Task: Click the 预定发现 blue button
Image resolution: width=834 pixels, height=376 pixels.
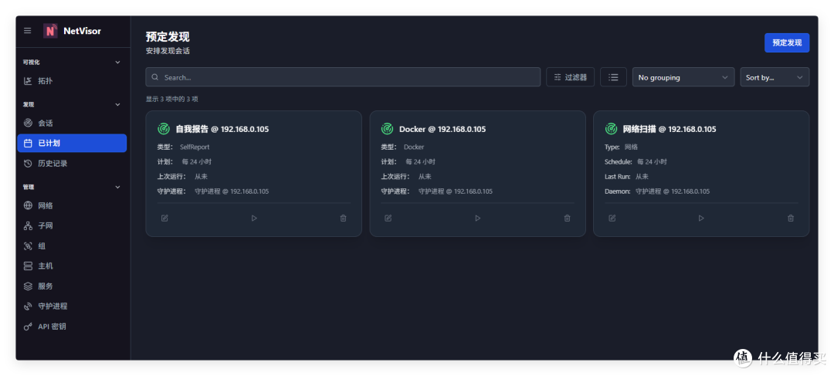Action: (787, 42)
